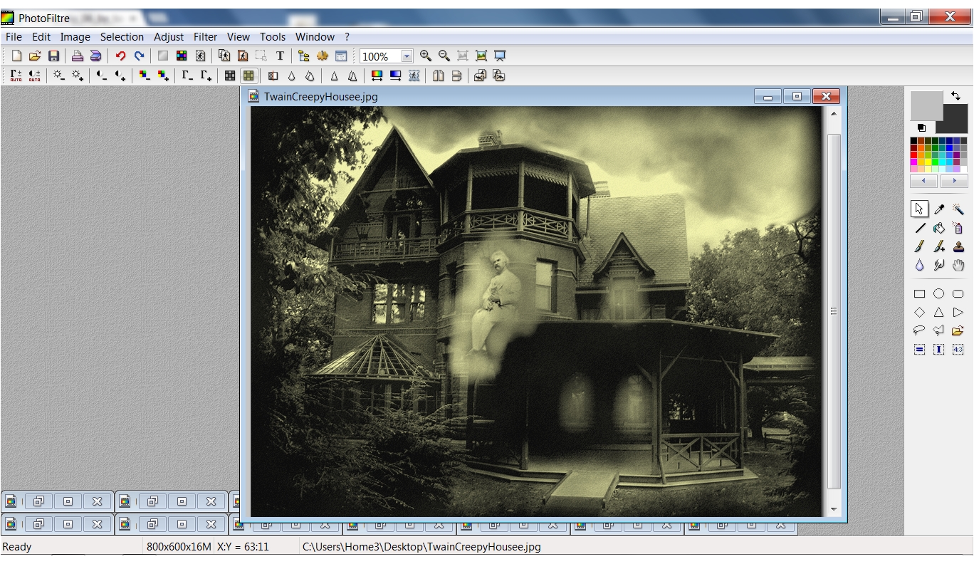This screenshot has height=564, width=974.
Task: Open the Image explorer icon
Action: point(303,56)
